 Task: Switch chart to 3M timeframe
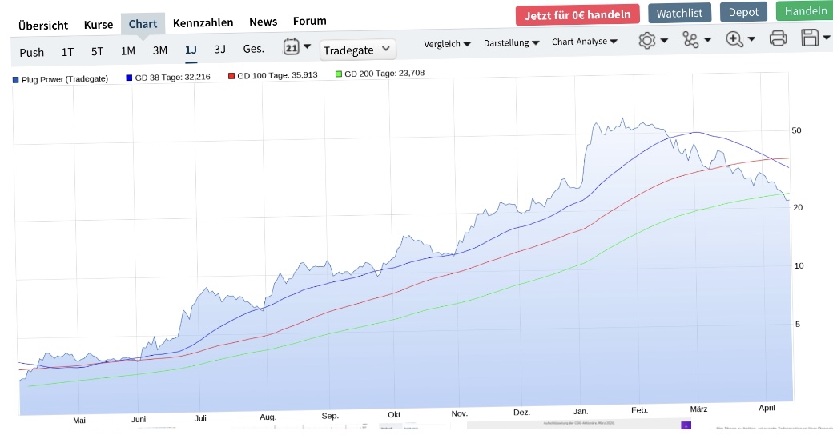click(x=160, y=50)
